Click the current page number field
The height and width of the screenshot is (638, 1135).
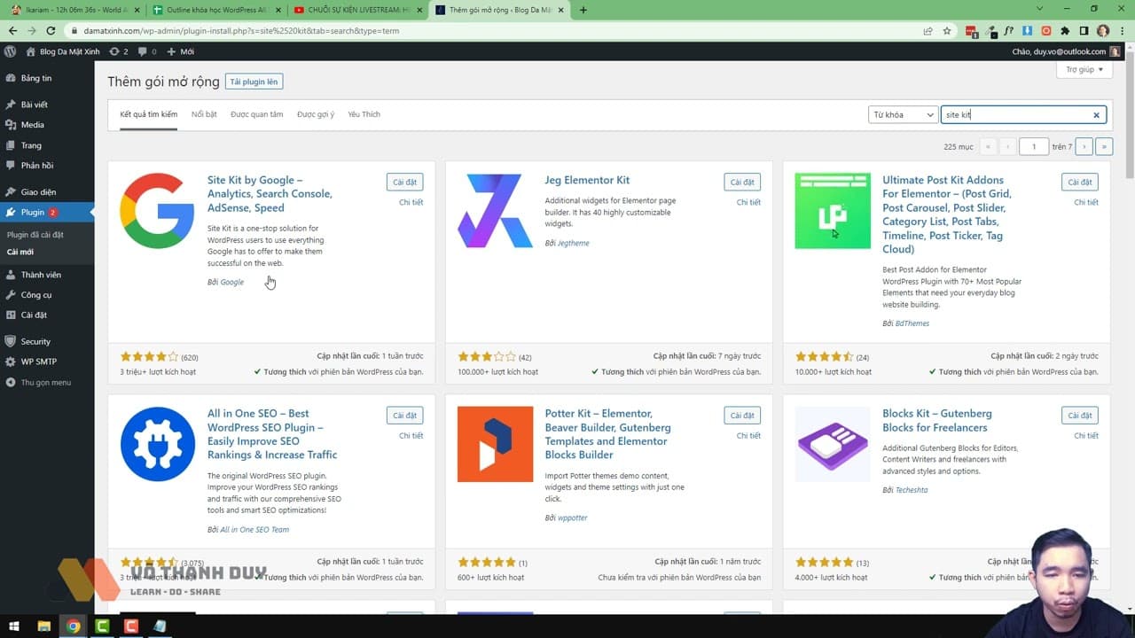click(1034, 147)
